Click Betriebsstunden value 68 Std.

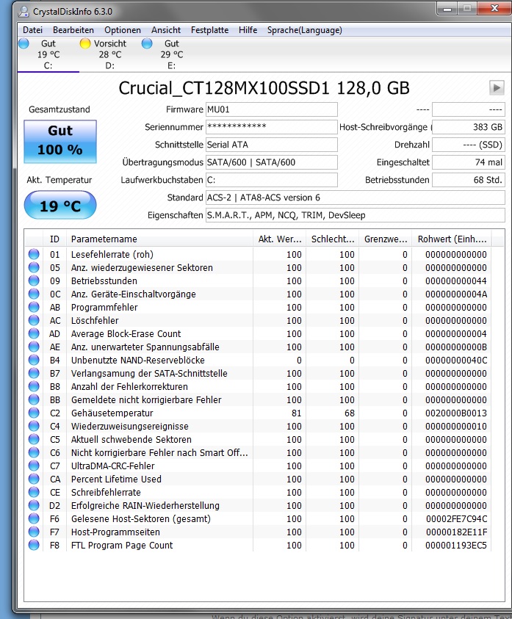tap(469, 180)
